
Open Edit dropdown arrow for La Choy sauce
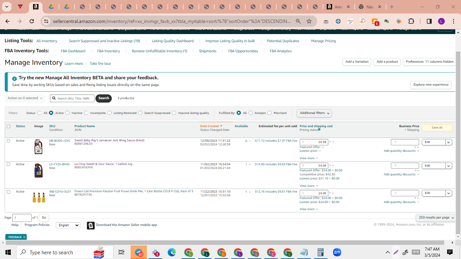(449, 166)
